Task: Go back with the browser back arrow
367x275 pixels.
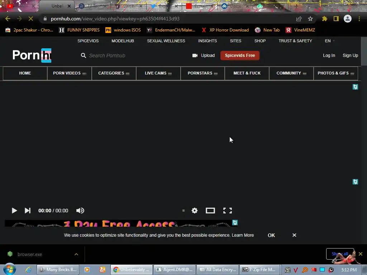Action: point(8,19)
